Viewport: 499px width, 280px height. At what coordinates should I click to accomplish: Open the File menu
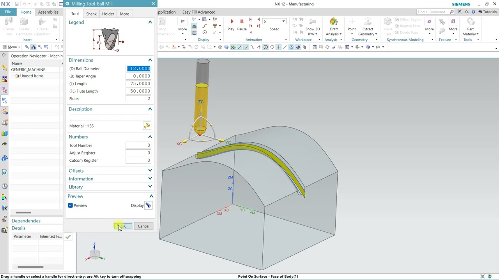[8, 12]
